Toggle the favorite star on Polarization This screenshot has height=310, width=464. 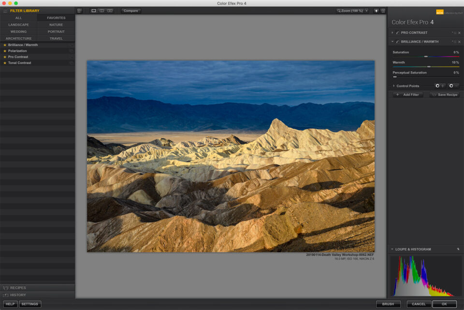[4, 50]
